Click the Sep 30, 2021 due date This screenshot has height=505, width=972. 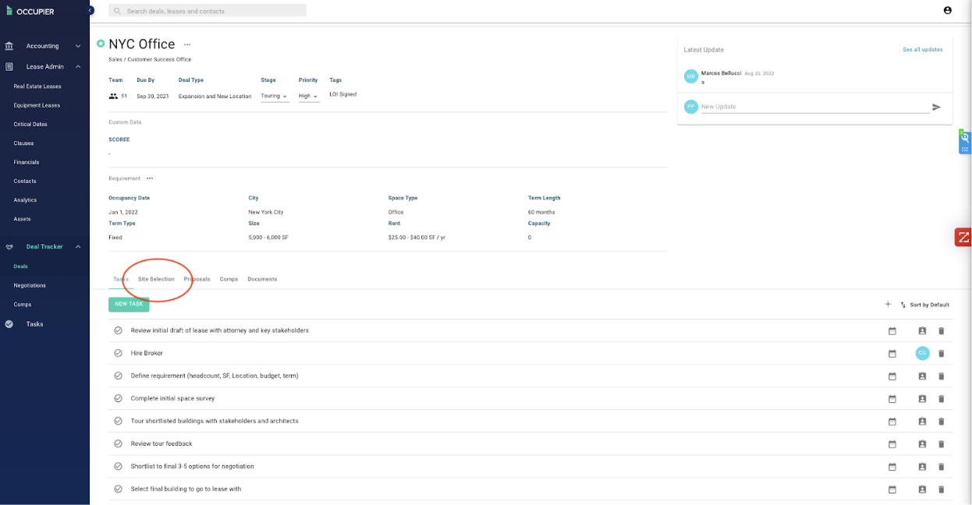click(151, 97)
